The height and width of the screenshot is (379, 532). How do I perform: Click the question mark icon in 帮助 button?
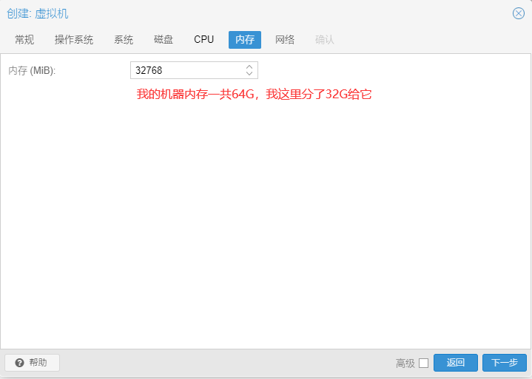[x=20, y=363]
